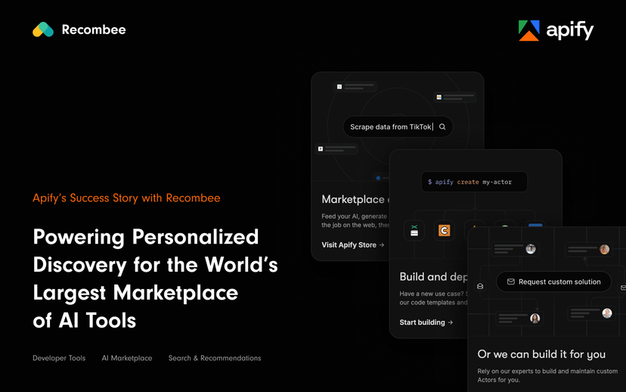Screen dimensions: 626x392
Task: Click the Marketplace card heading
Action: coord(355,199)
